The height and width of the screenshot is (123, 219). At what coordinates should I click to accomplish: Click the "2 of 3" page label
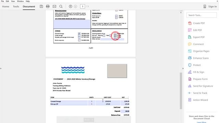[x=91, y=48]
